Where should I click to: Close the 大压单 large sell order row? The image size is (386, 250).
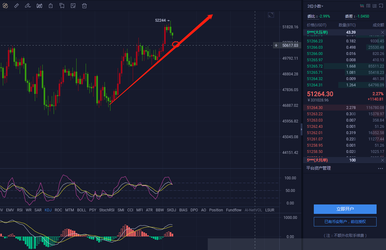point(382,32)
